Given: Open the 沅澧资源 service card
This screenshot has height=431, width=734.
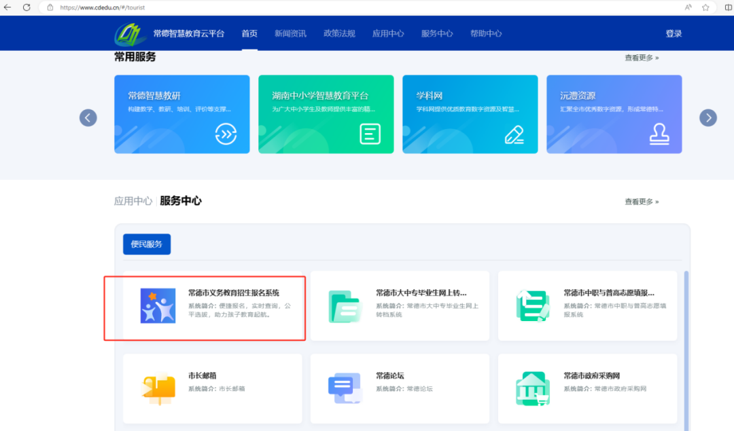Looking at the screenshot, I should (x=614, y=114).
